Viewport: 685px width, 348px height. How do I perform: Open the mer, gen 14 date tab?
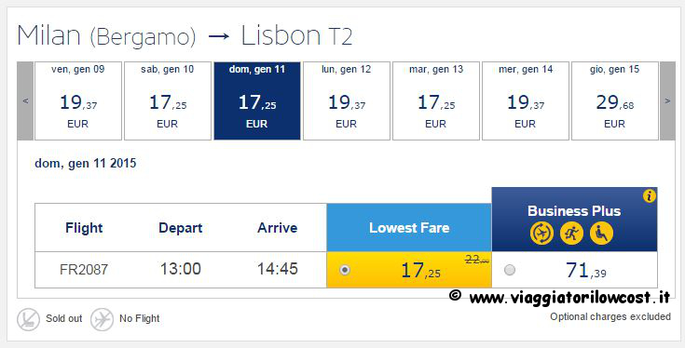pyautogui.click(x=525, y=100)
